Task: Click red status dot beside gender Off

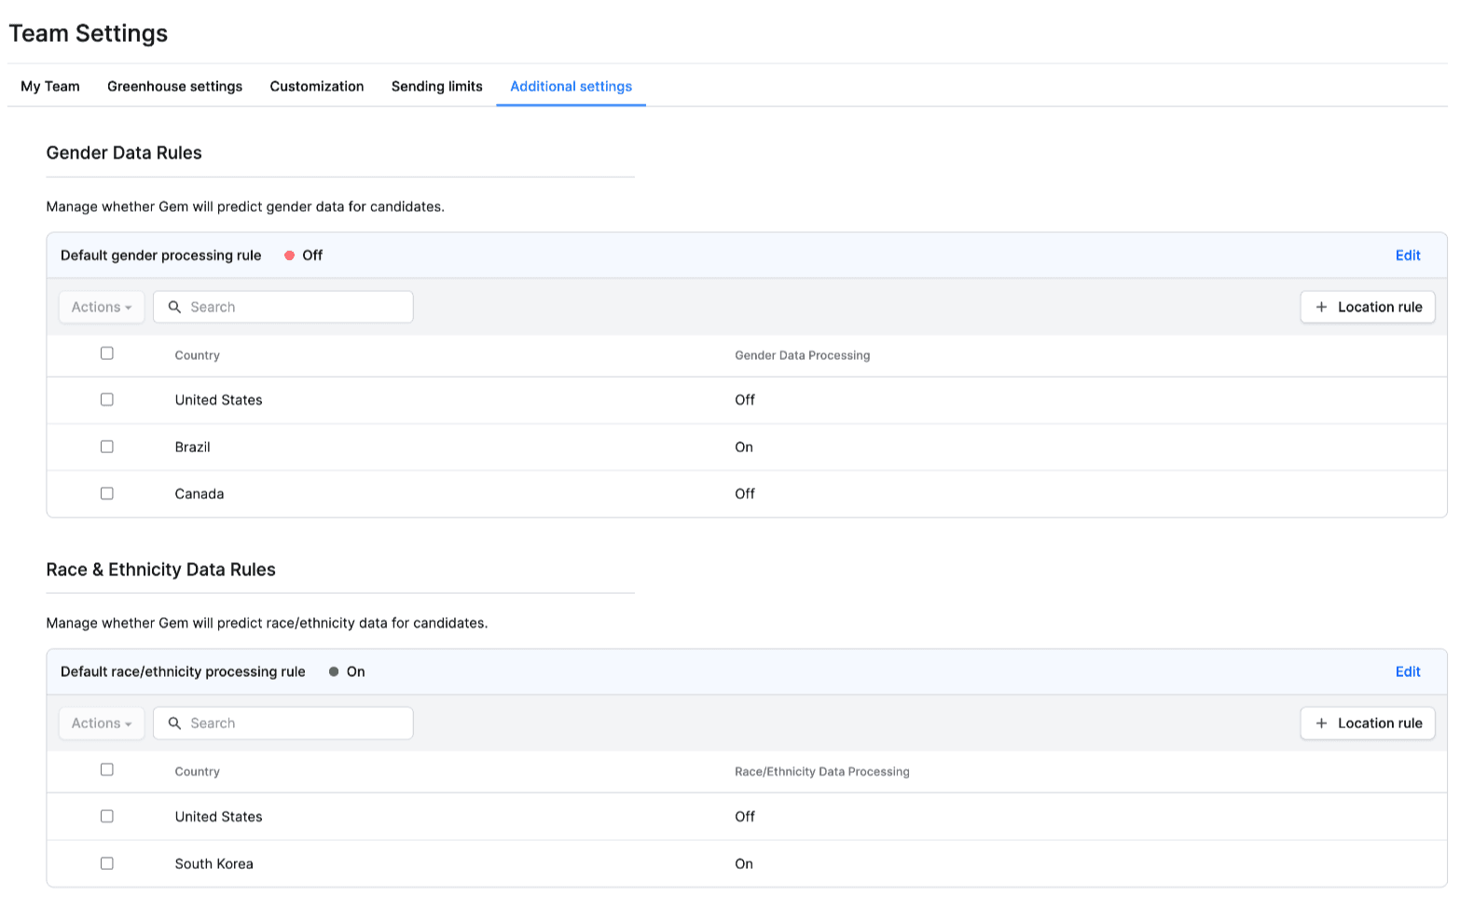Action: coord(289,255)
